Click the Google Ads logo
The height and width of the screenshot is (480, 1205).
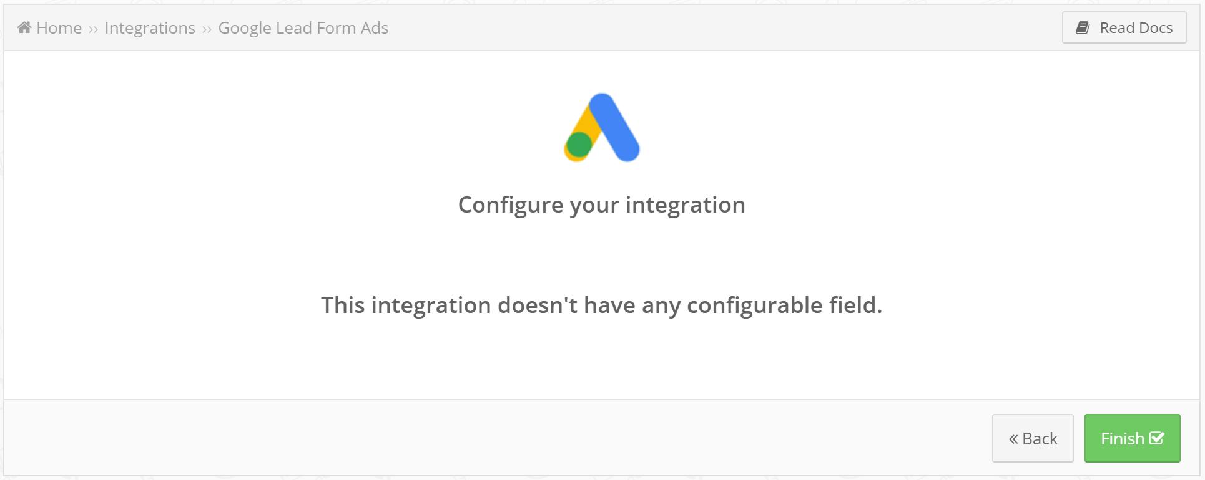tap(602, 128)
